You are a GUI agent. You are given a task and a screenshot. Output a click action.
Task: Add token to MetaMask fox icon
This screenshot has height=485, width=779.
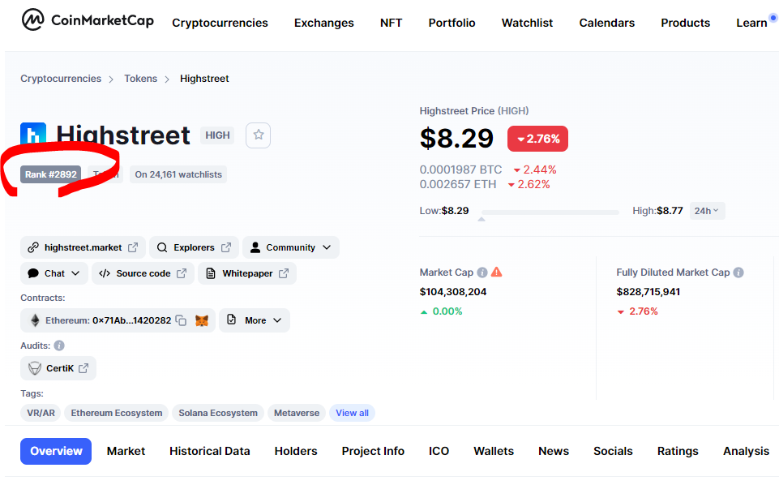click(x=202, y=320)
